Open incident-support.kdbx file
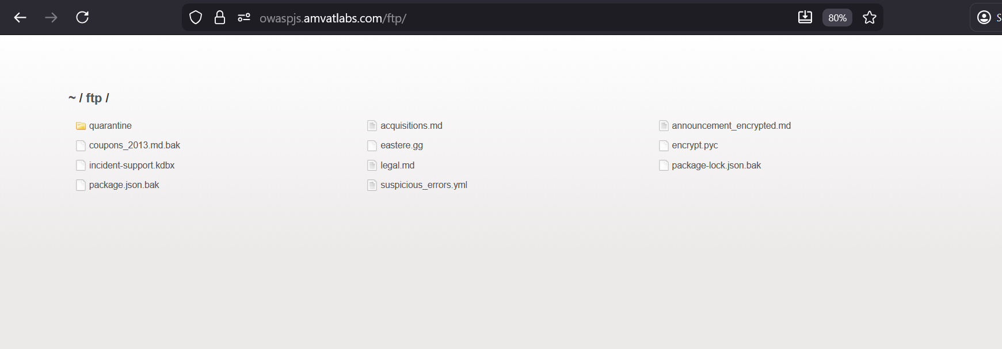Viewport: 1002px width, 349px height. pyautogui.click(x=131, y=166)
